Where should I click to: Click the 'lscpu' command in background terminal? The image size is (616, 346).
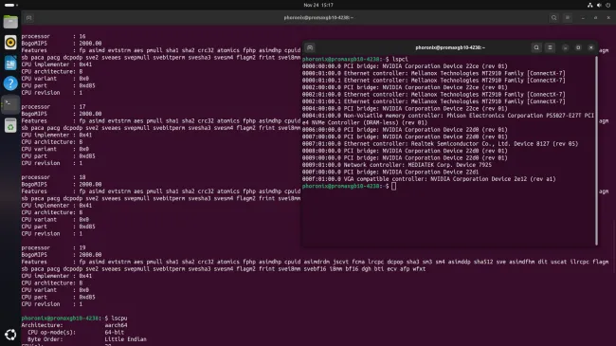point(119,319)
